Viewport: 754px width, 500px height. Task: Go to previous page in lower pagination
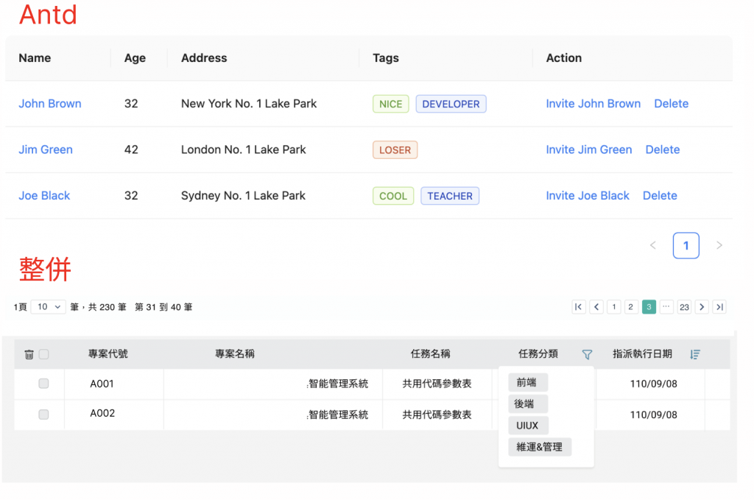(x=596, y=307)
